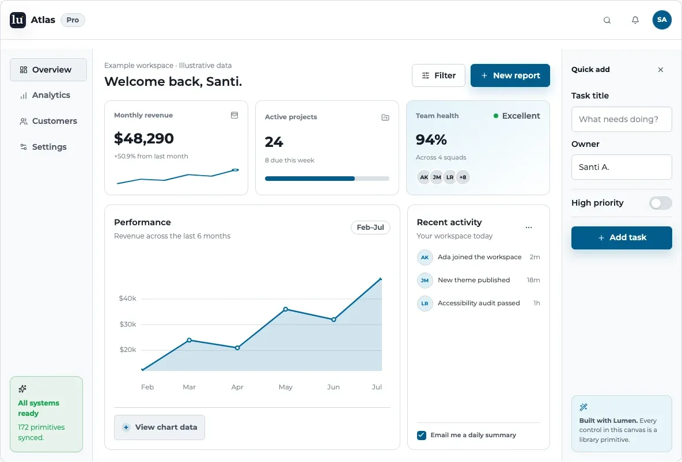Viewport: 682px width, 462px height.
Task: Open the Feb–Jul date range selector
Action: click(370, 228)
